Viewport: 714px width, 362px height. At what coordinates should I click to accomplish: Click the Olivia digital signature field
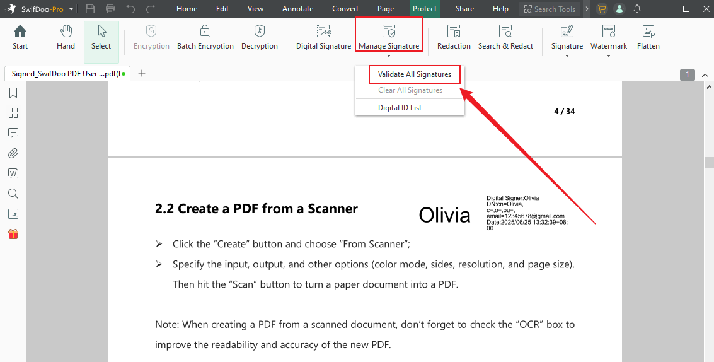[x=493, y=213]
